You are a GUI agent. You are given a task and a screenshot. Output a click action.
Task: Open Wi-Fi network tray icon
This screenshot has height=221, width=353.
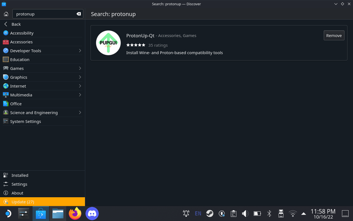tap(293, 213)
